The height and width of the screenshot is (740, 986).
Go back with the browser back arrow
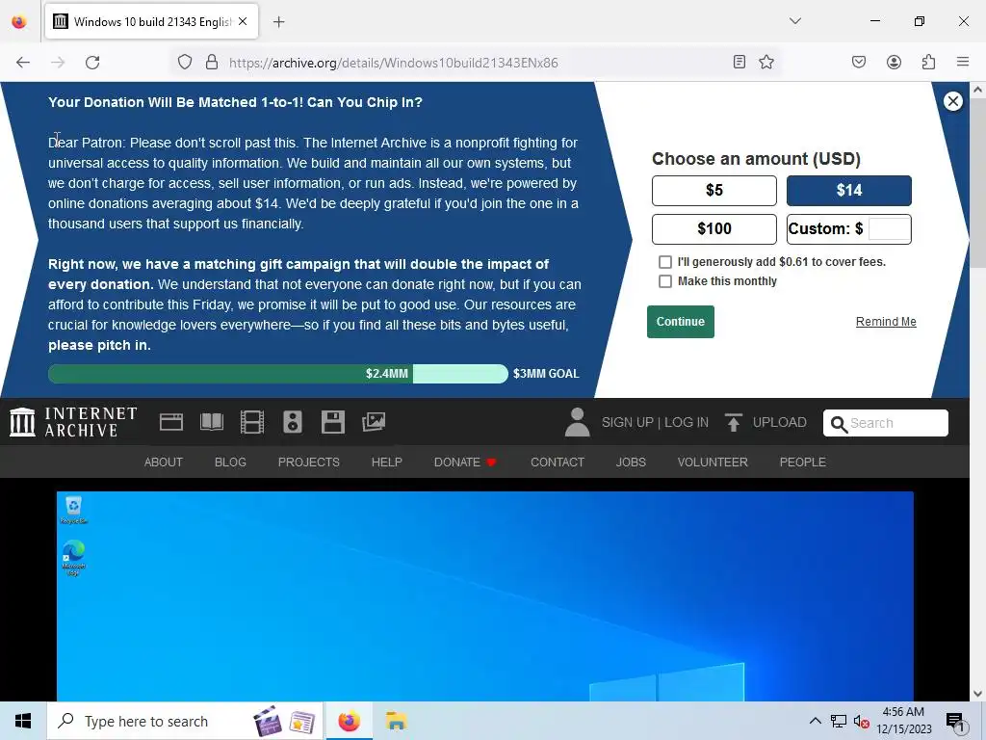[23, 63]
